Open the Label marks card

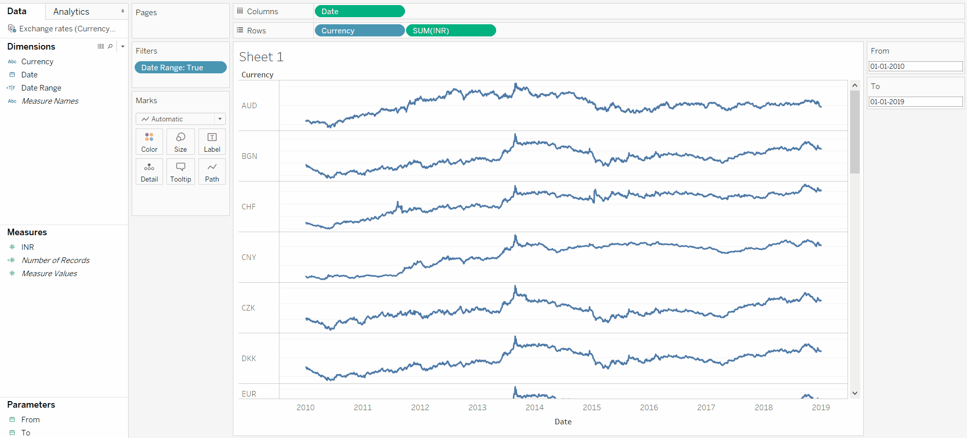tap(212, 142)
